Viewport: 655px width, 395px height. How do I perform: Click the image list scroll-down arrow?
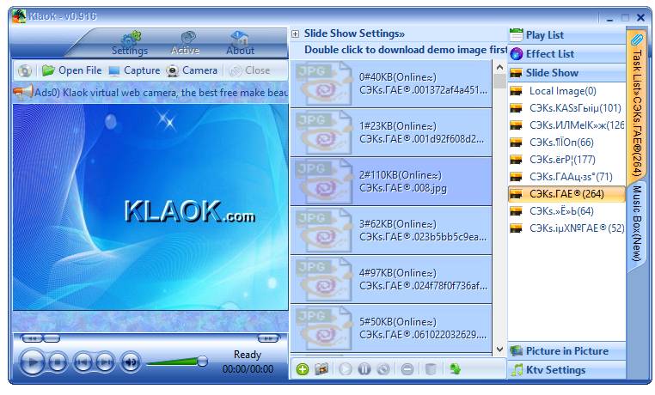(x=499, y=349)
